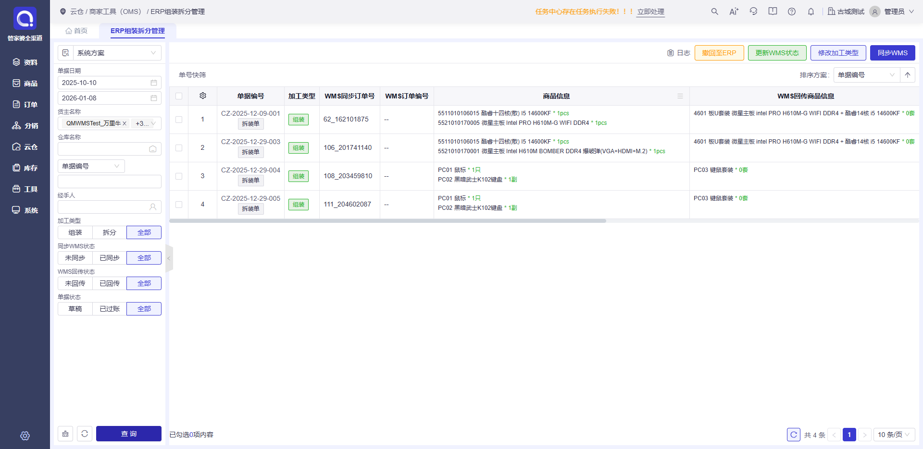The width and height of the screenshot is (923, 449).
Task: Select 拆分 under 加工类型 filter
Action: [110, 232]
